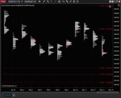Click the zoom in magnifier icon
The image size is (121, 98).
pos(48,1)
